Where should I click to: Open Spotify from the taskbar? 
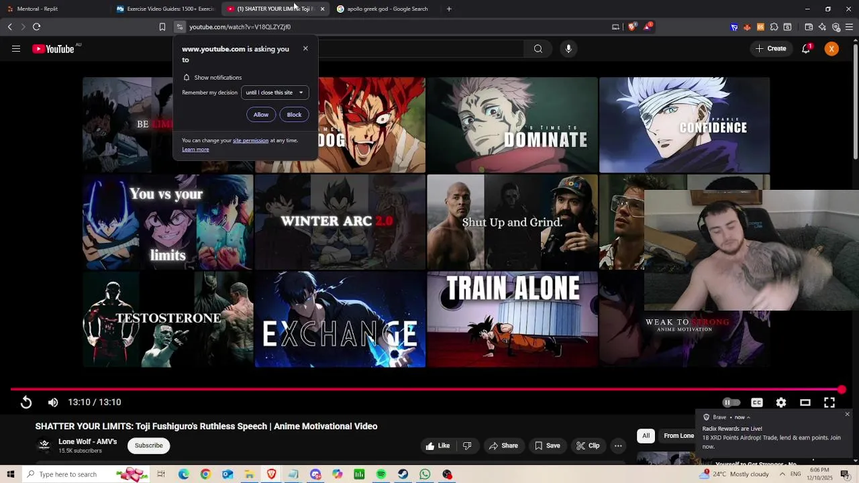(x=381, y=474)
